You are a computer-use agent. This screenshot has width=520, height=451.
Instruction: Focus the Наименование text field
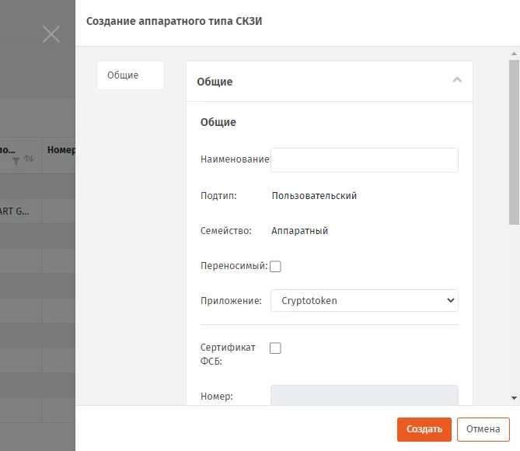point(365,160)
